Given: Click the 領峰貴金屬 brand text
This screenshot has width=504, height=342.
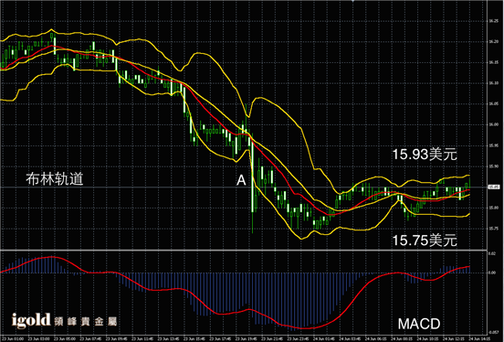Looking at the screenshot, I should (x=86, y=321).
